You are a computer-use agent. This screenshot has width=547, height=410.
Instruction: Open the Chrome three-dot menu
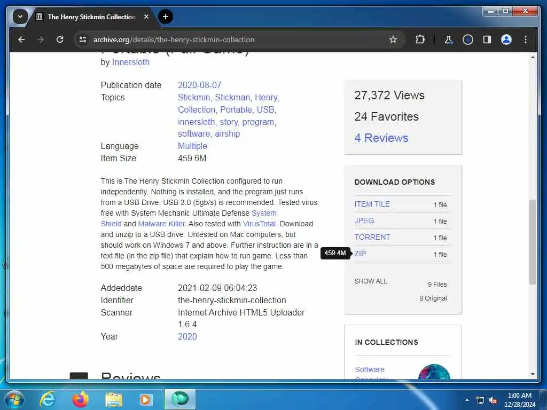pyautogui.click(x=526, y=40)
